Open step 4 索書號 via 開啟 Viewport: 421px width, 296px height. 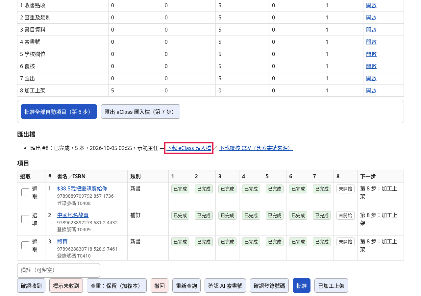371,42
